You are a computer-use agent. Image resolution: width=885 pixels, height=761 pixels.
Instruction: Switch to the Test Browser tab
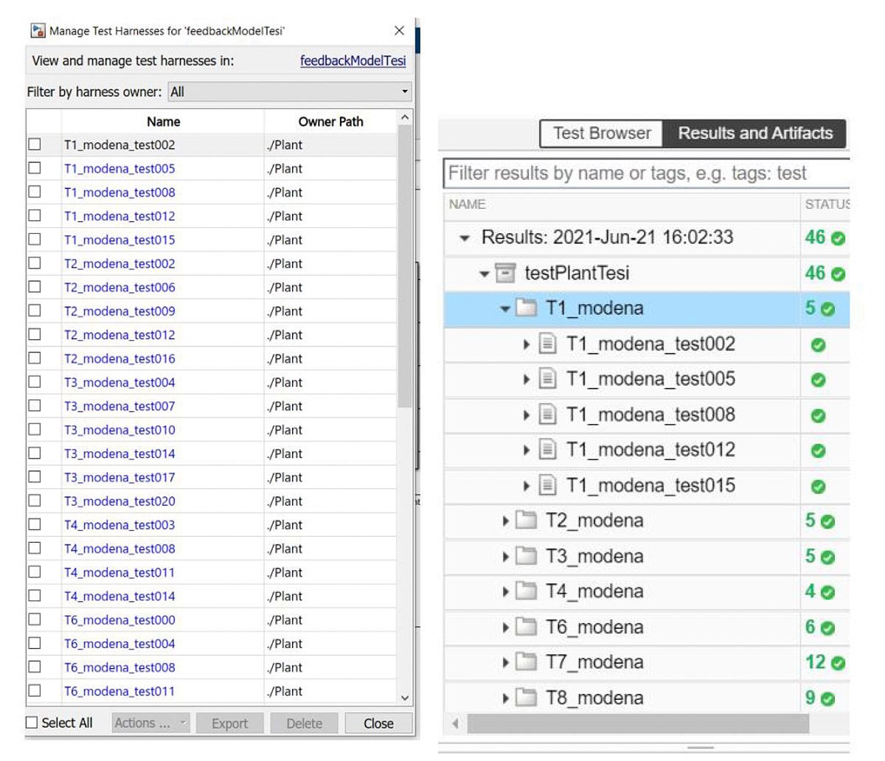(600, 133)
